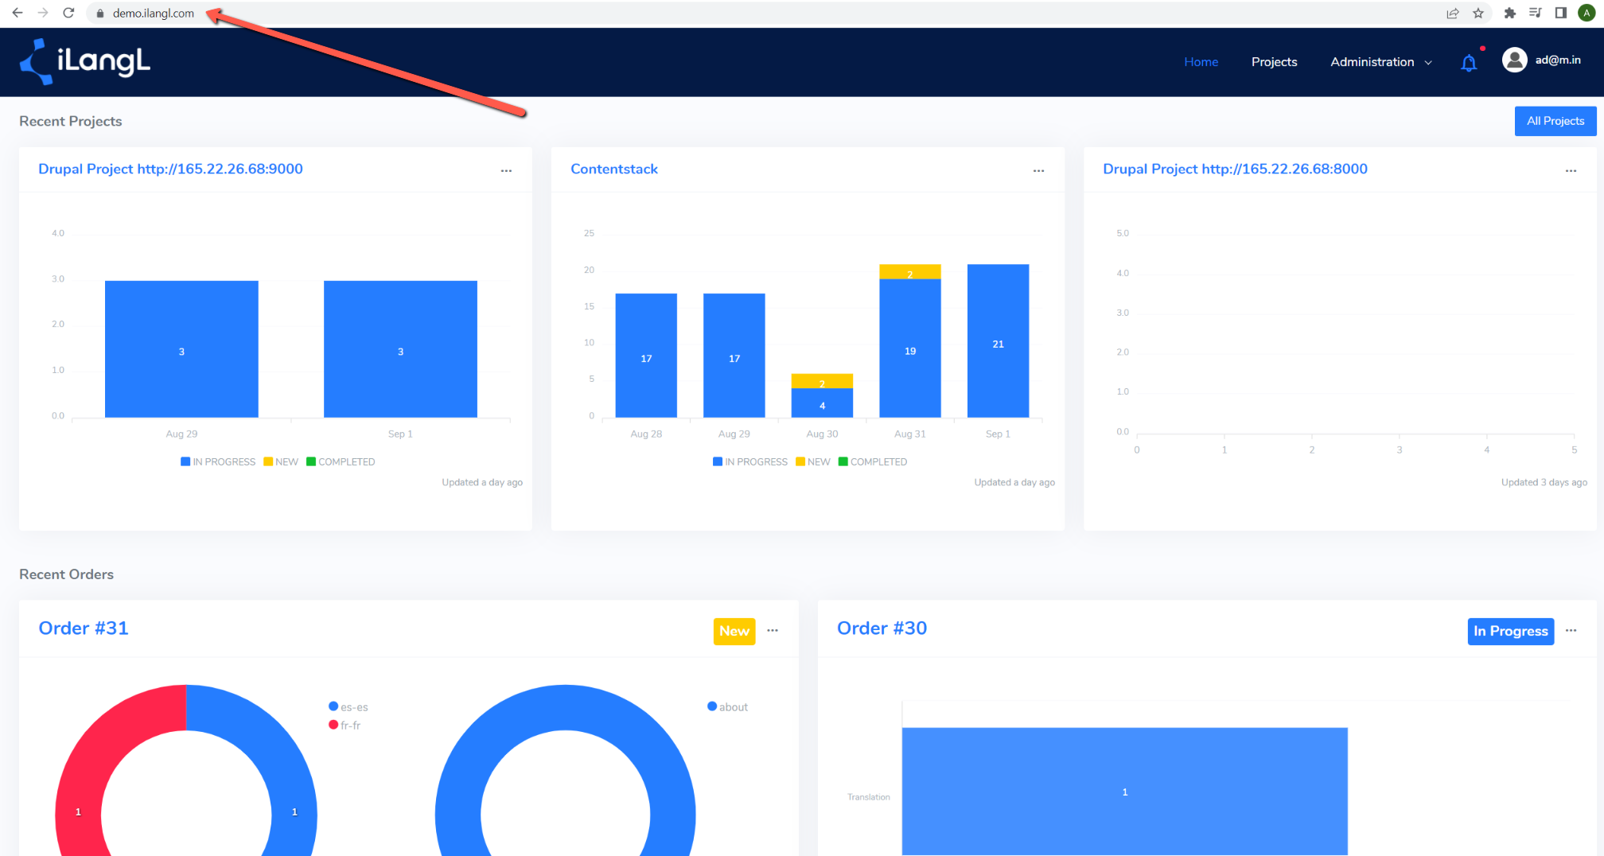Click the Recent Orders heading
Viewport: 1604px width, 856px height.
66,574
